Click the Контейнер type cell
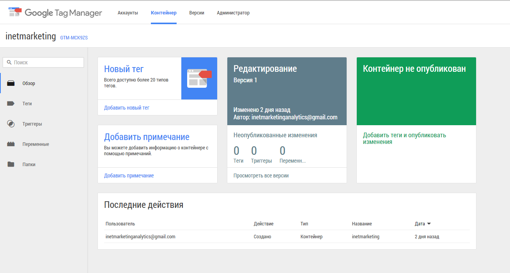The height and width of the screenshot is (273, 510). click(312, 237)
